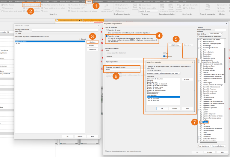Select the Paramètre du projet radio button

pos(107,30)
